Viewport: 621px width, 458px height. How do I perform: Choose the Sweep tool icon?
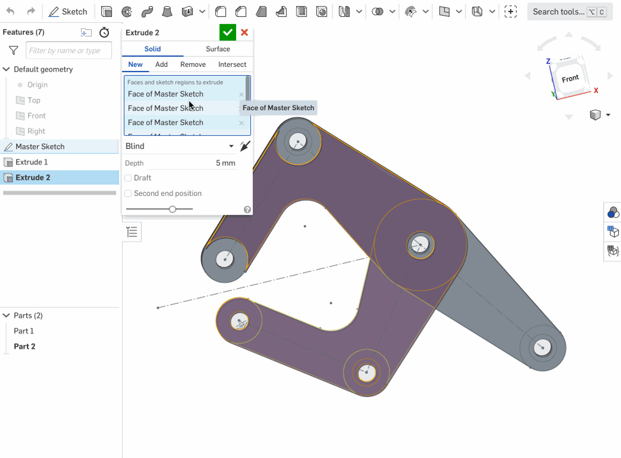tap(147, 12)
